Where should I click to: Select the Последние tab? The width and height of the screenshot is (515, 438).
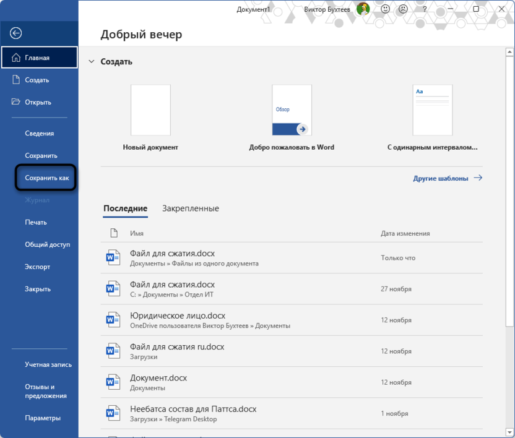pyautogui.click(x=126, y=208)
